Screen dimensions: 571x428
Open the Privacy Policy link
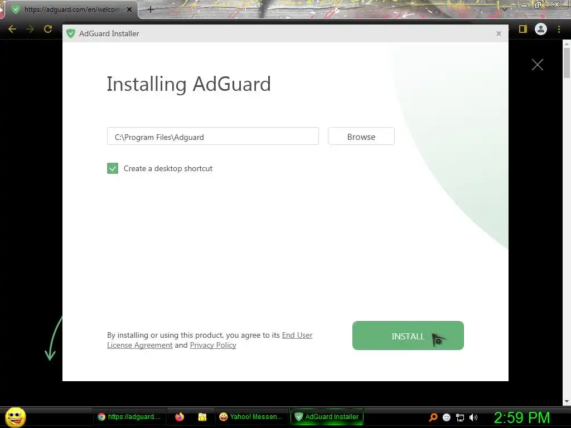[213, 345]
